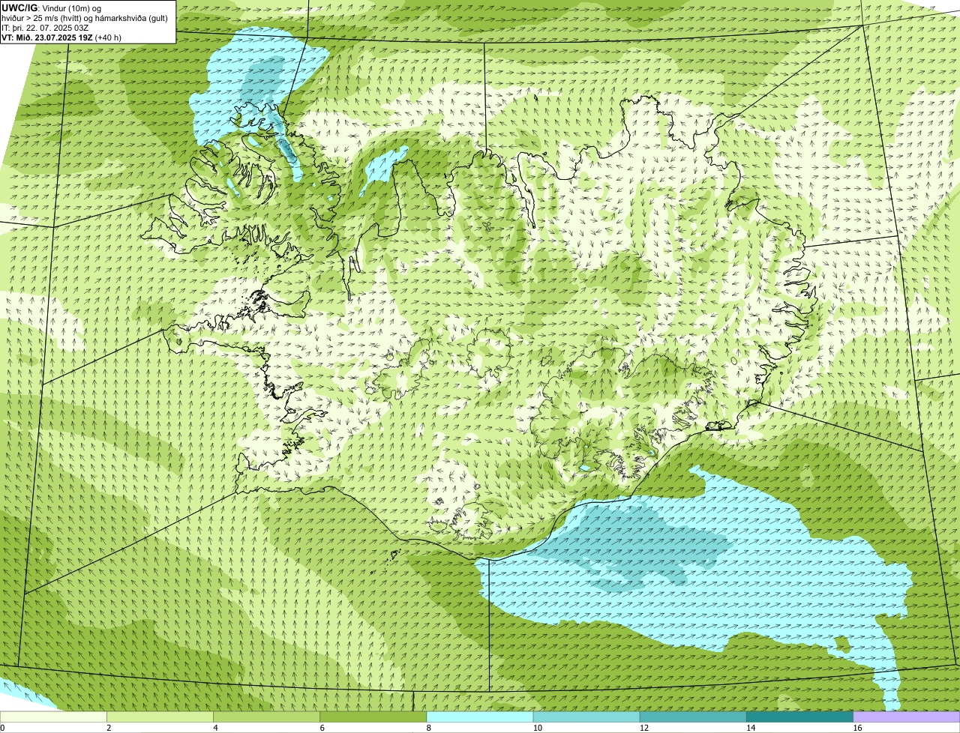Click the "2" label on the color scale
960x733 pixels.
click(109, 728)
